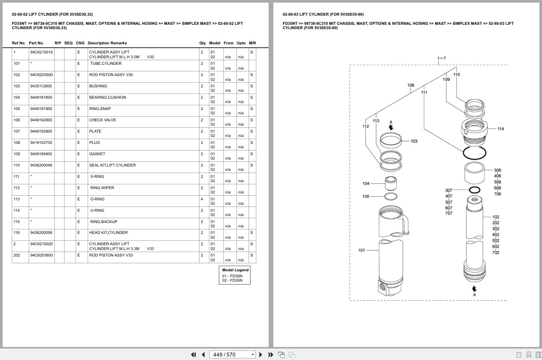The height and width of the screenshot is (360, 542).
Task: Switch to single page layout
Action: (519, 355)
